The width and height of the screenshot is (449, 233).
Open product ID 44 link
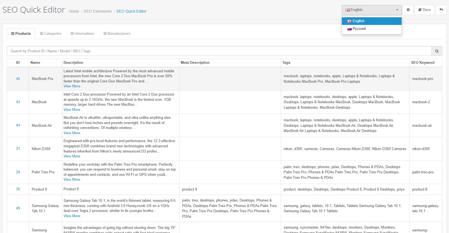[18, 125]
